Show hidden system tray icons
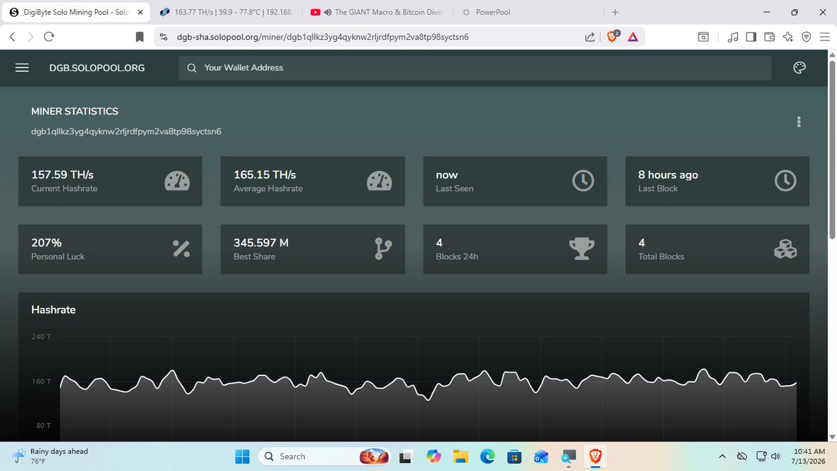 coord(722,456)
